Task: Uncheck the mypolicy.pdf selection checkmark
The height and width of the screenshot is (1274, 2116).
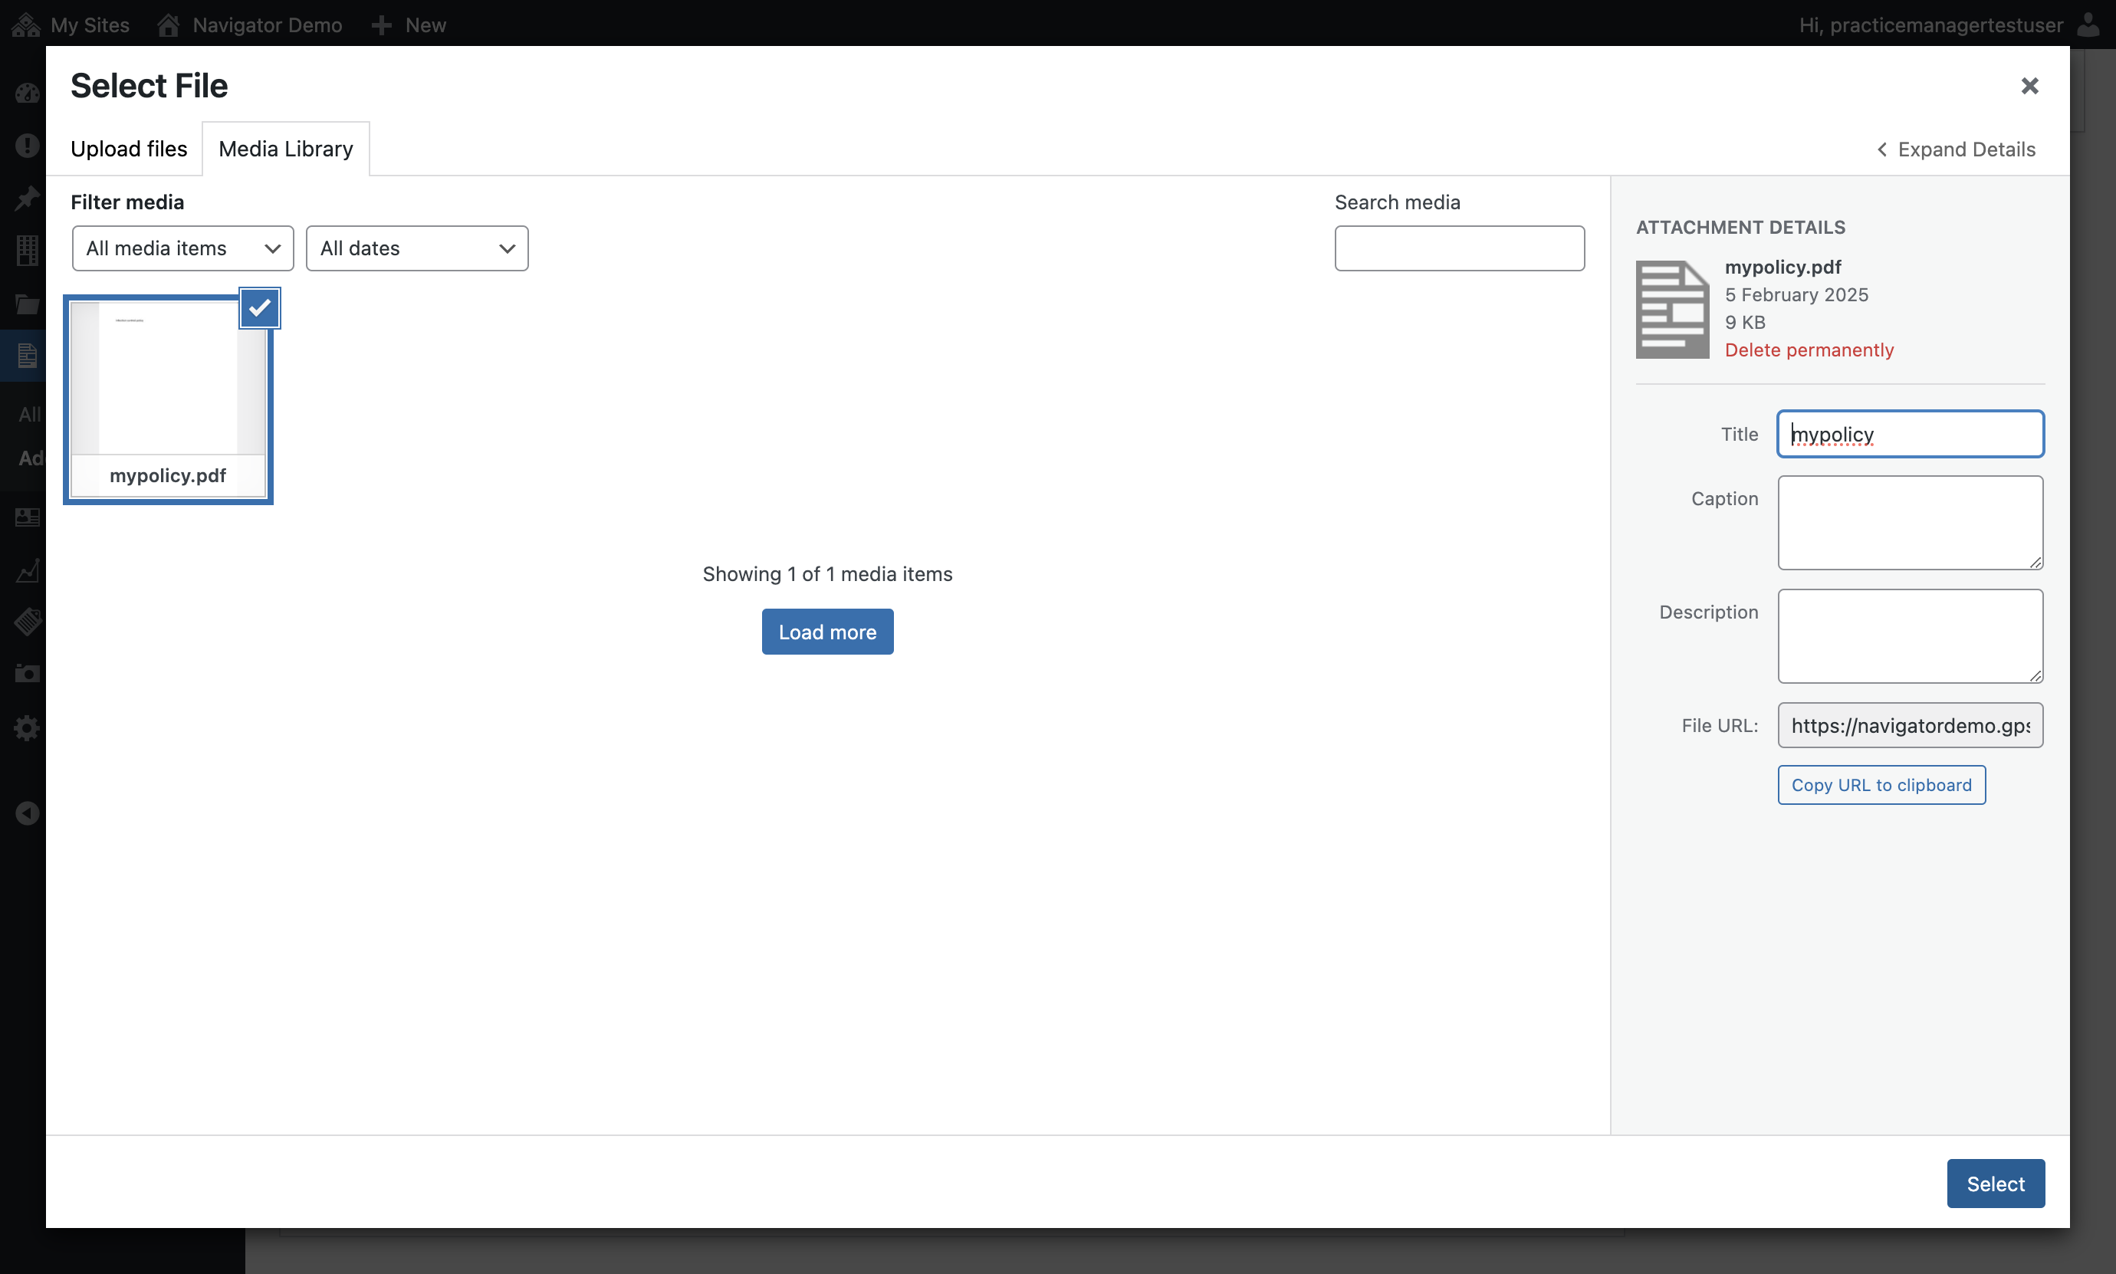Action: coord(259,308)
